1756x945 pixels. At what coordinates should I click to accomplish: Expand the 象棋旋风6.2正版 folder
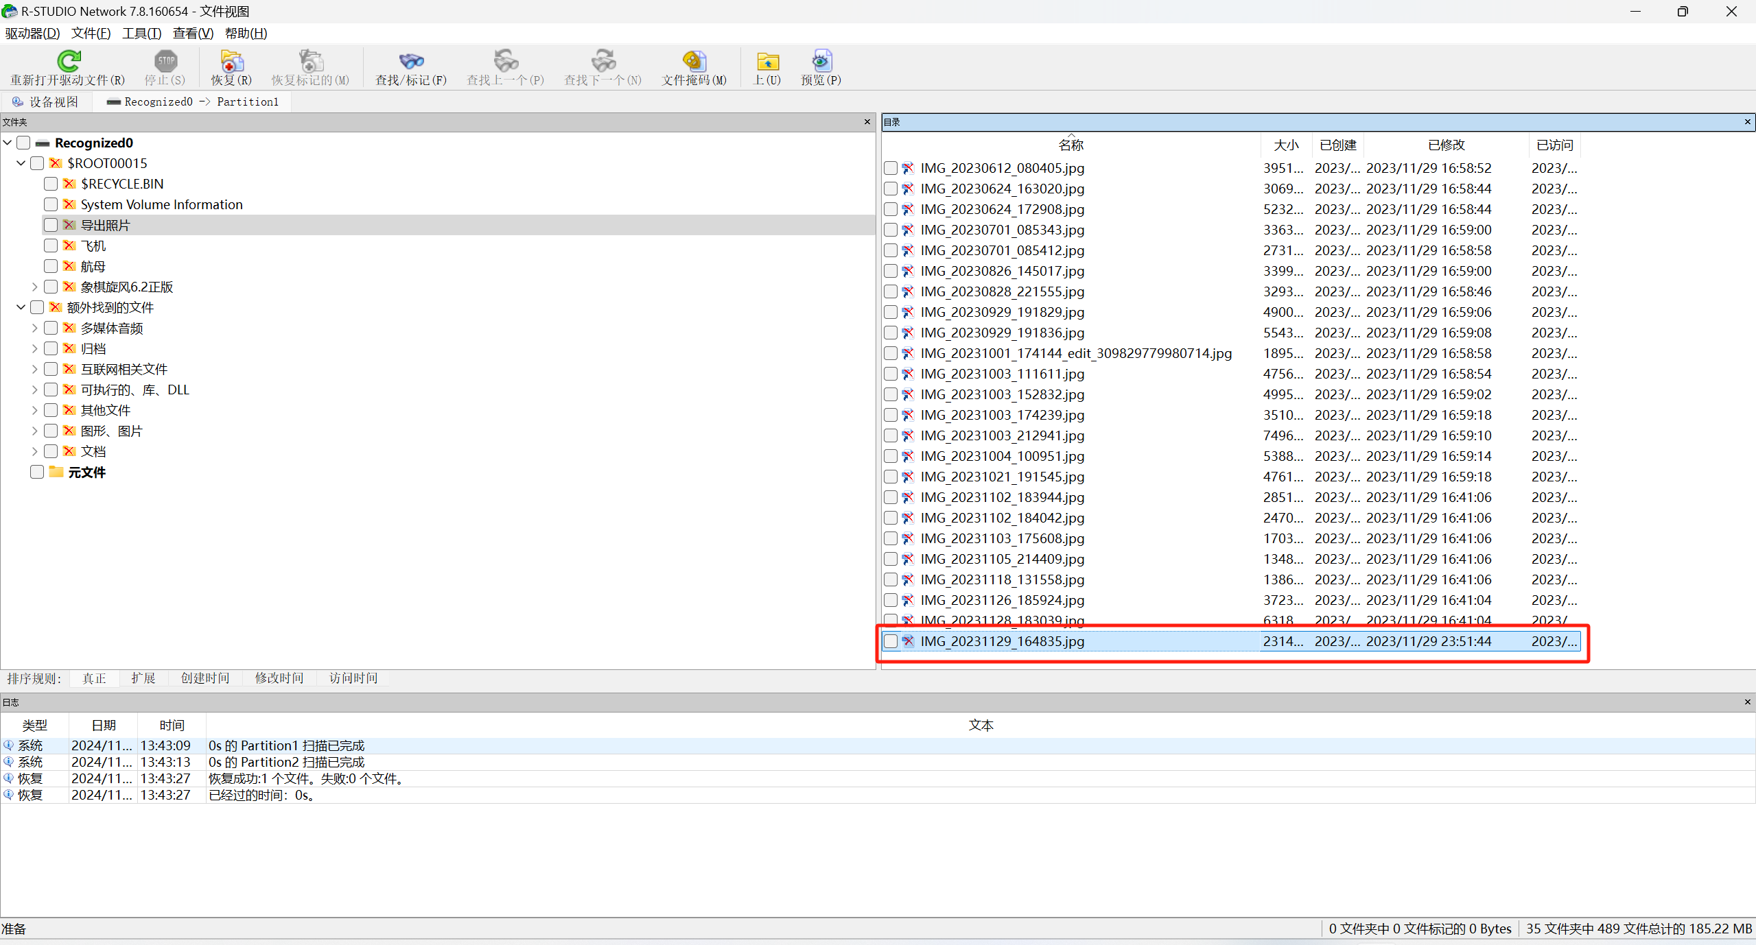[35, 287]
